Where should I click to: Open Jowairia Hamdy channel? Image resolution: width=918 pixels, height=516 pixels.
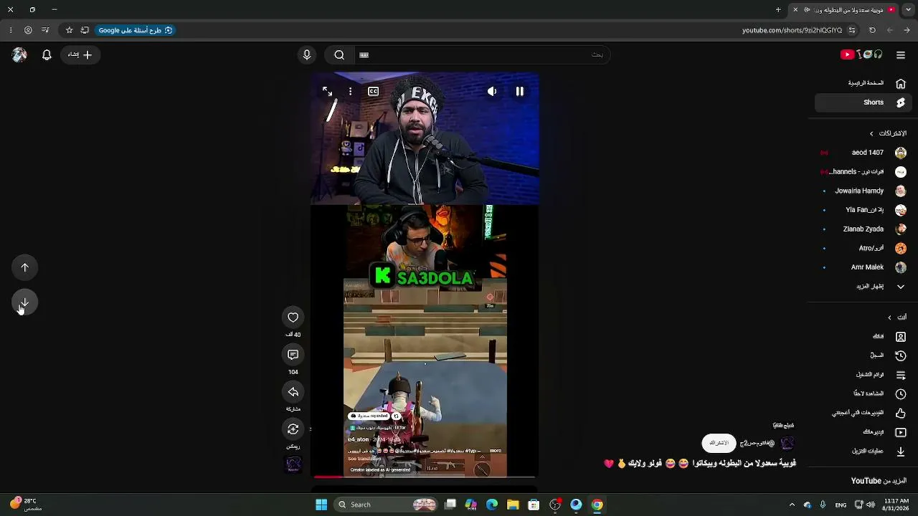pos(863,191)
